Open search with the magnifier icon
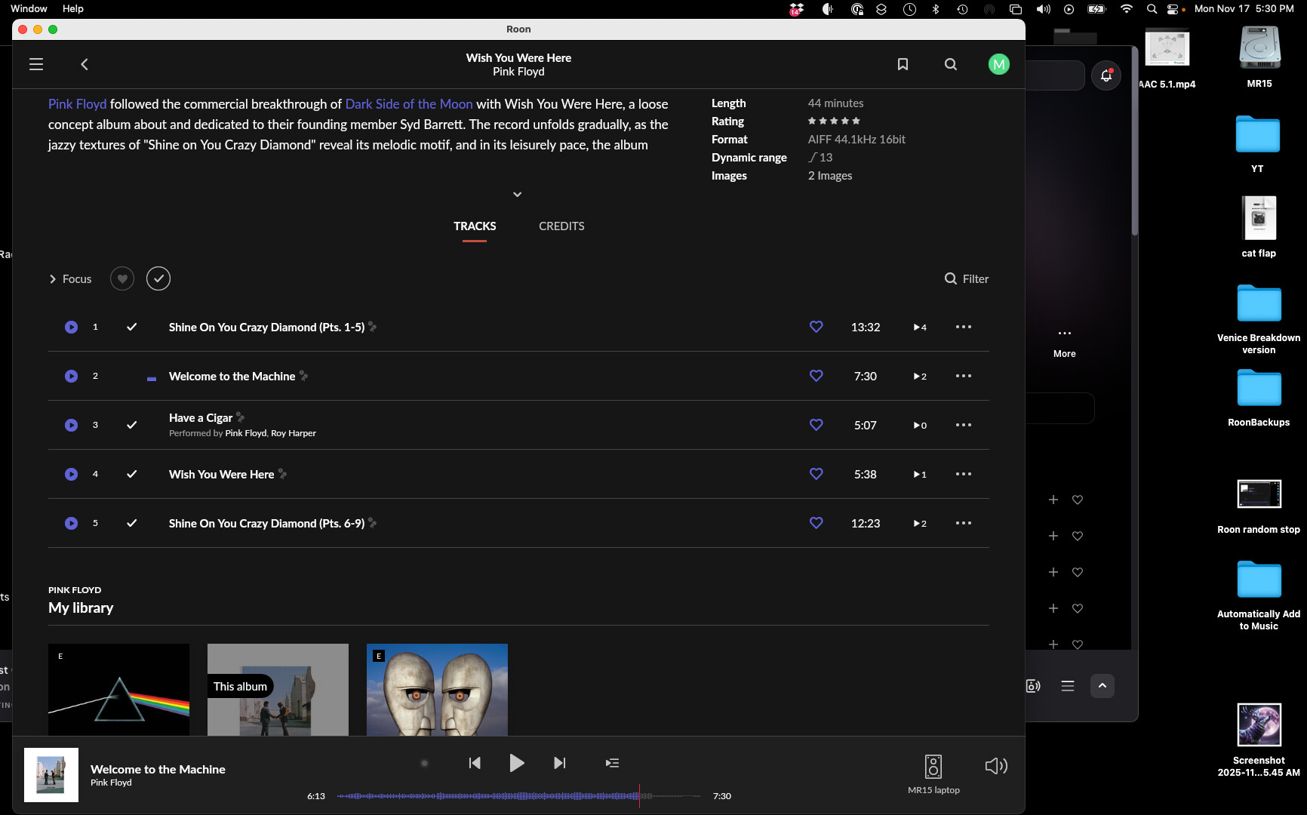Screen dimensions: 1307x815 pyautogui.click(x=951, y=64)
